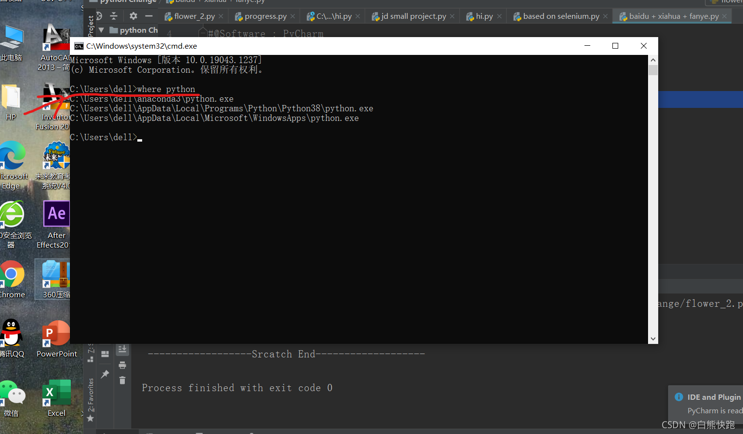
Task: Clear Run output with the trash icon
Action: (122, 381)
